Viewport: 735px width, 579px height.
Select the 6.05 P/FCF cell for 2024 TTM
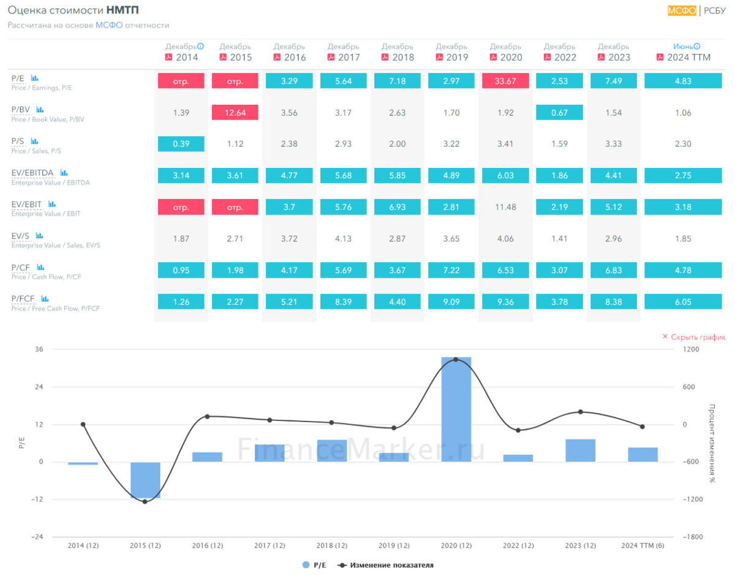683,301
